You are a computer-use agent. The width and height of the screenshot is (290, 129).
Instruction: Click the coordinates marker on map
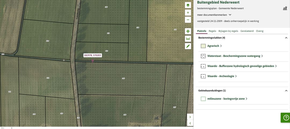click(x=93, y=61)
